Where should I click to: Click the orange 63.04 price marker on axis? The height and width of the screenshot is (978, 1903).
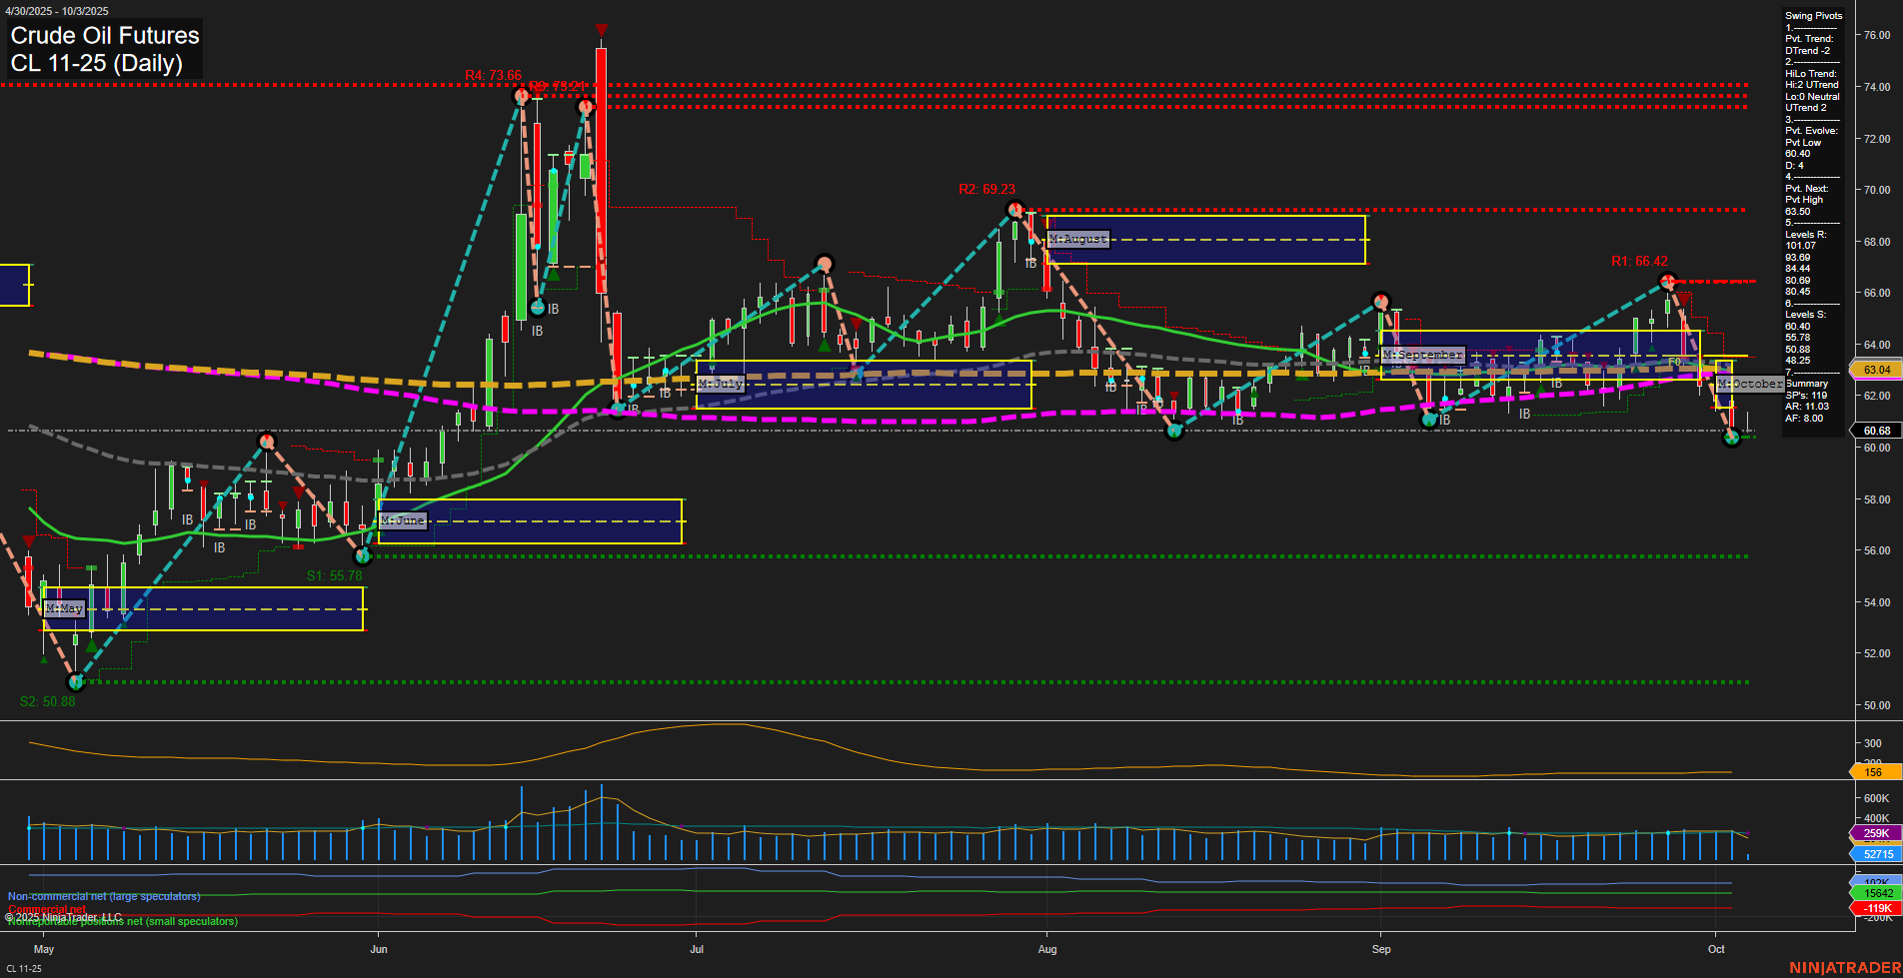pos(1877,370)
